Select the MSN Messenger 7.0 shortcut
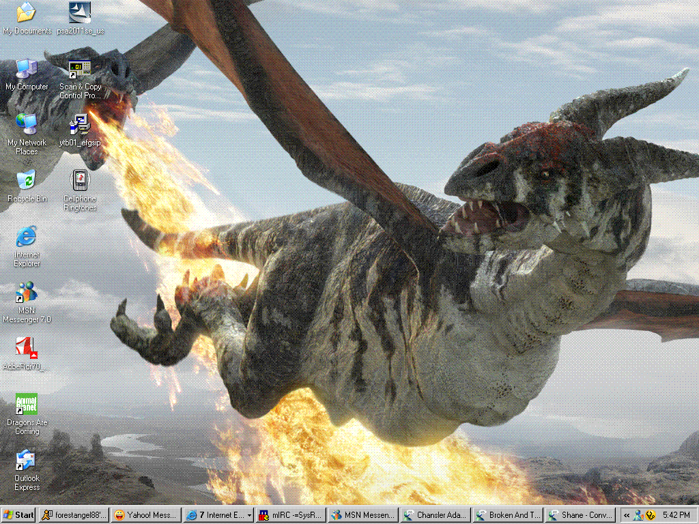 point(27,302)
